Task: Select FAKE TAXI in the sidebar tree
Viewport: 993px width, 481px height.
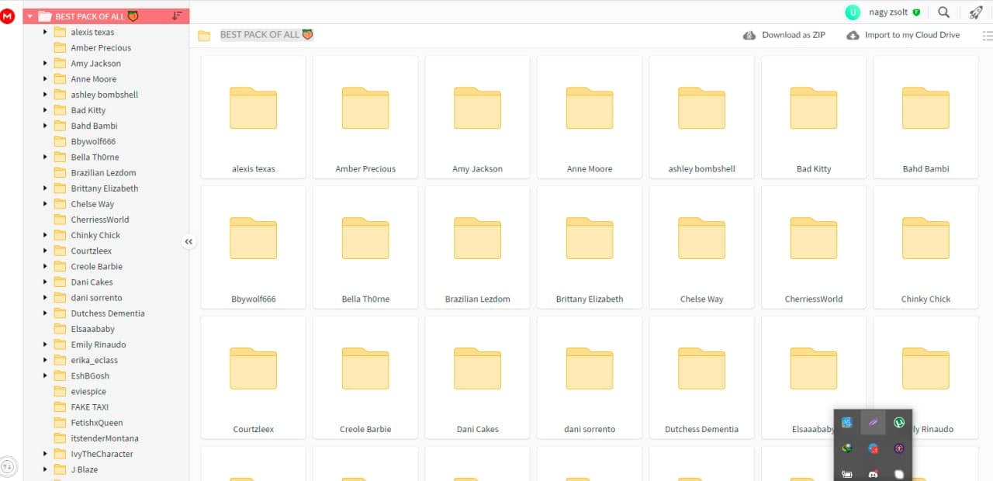Action: (89, 407)
